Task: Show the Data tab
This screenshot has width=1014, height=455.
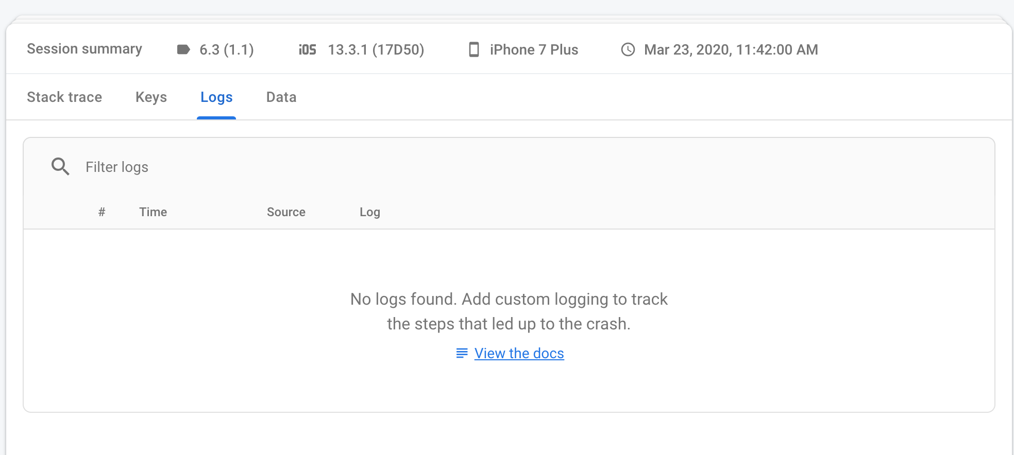Action: [x=281, y=97]
